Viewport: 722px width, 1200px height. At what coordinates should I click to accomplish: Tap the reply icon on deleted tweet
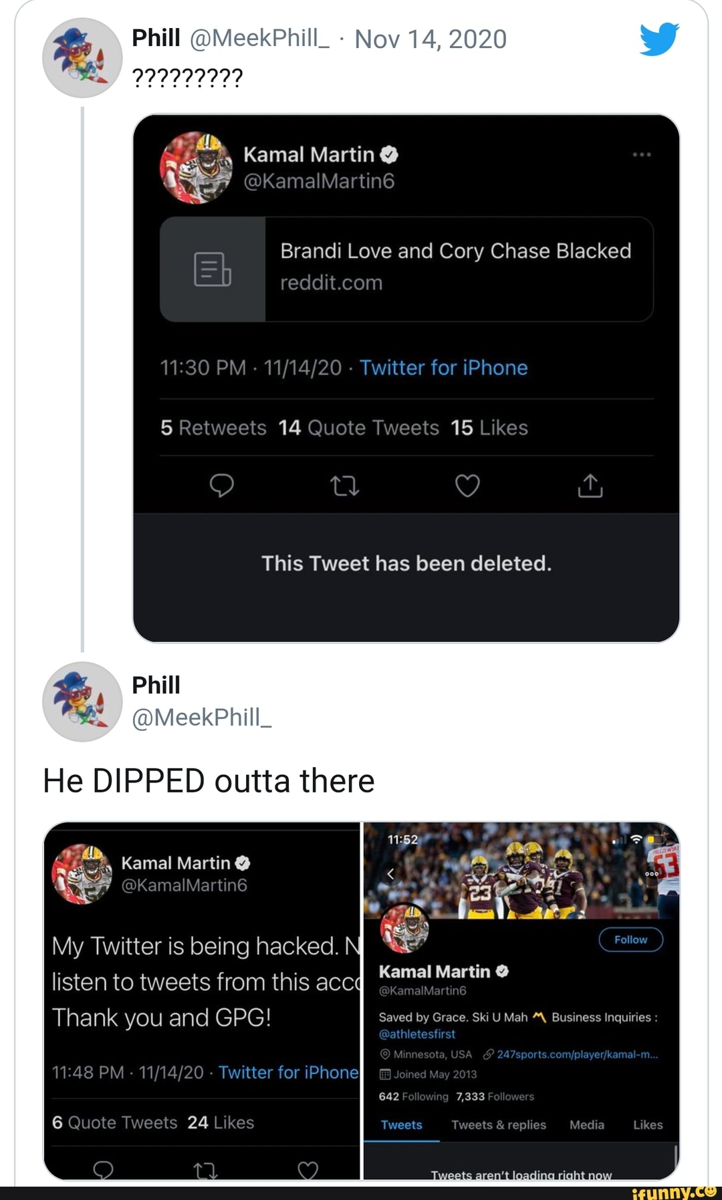click(x=221, y=486)
